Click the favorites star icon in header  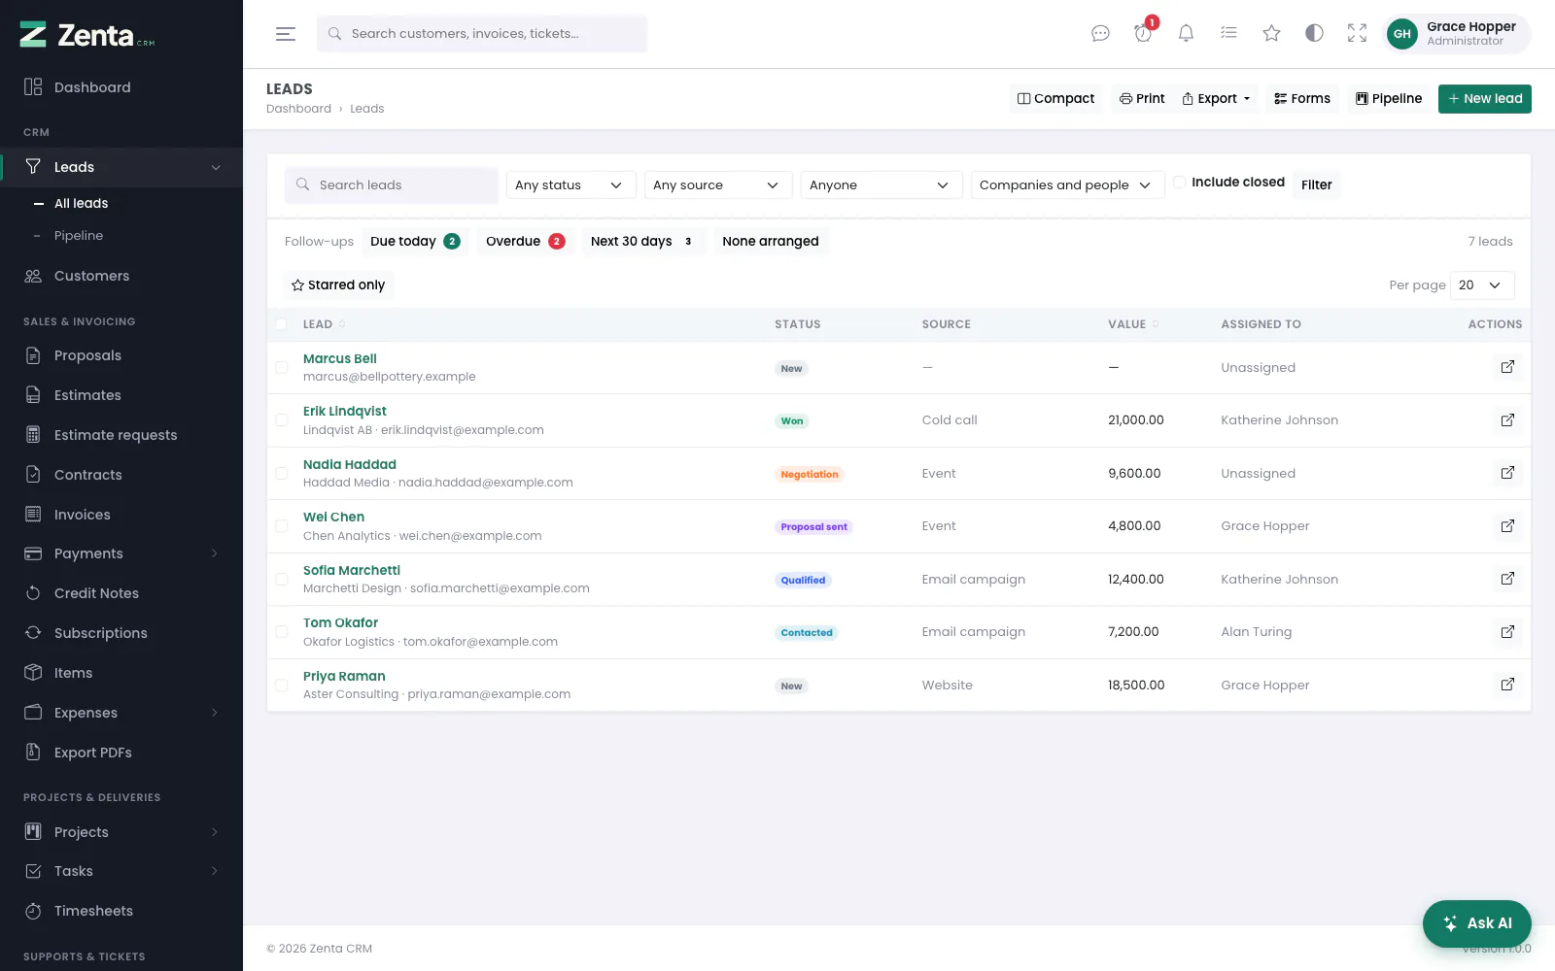coord(1271,33)
